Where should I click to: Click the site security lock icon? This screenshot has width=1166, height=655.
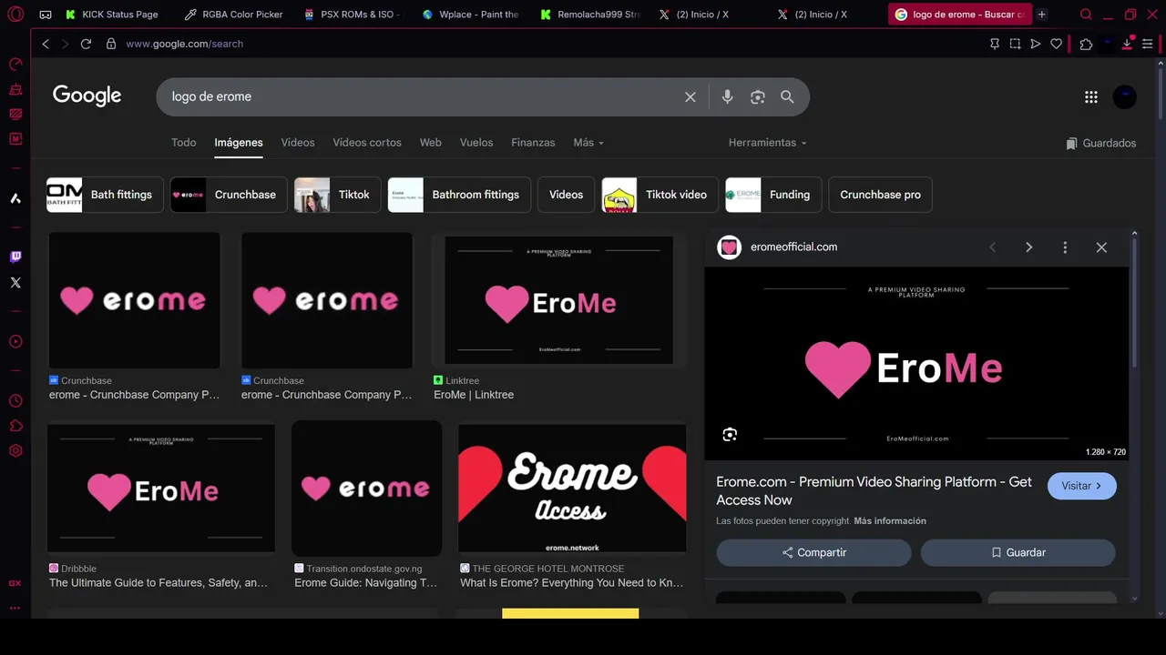pos(111,44)
